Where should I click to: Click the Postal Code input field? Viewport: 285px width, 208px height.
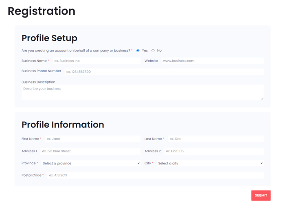point(156,175)
